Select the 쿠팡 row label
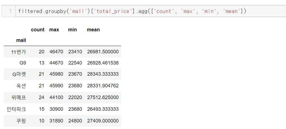286x129 pixels. [x=21, y=121]
